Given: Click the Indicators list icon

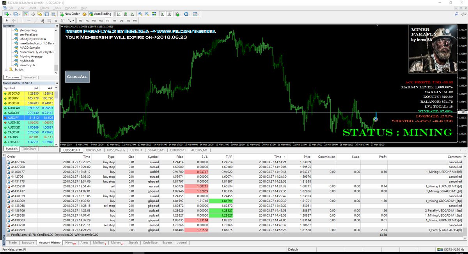Looking at the screenshot, I should pyautogui.click(x=177, y=14).
